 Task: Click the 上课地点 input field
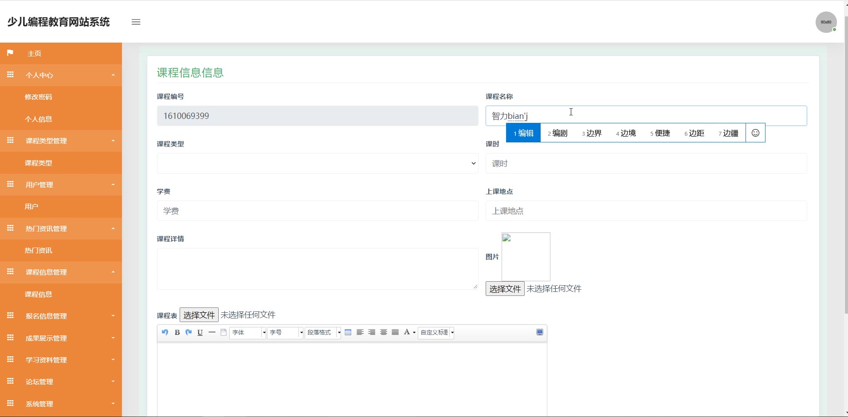[646, 211]
